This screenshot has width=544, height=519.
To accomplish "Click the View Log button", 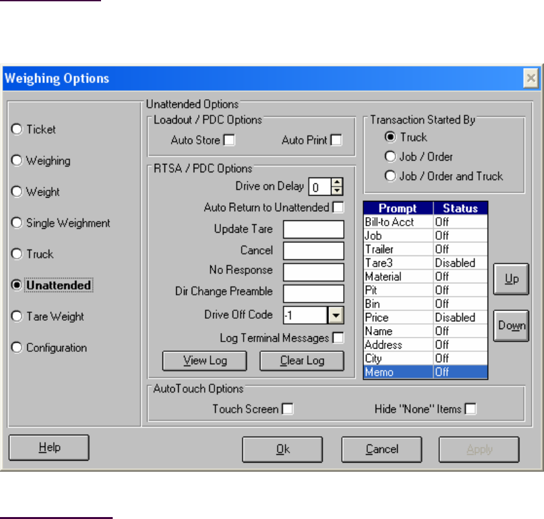I will click(x=205, y=361).
